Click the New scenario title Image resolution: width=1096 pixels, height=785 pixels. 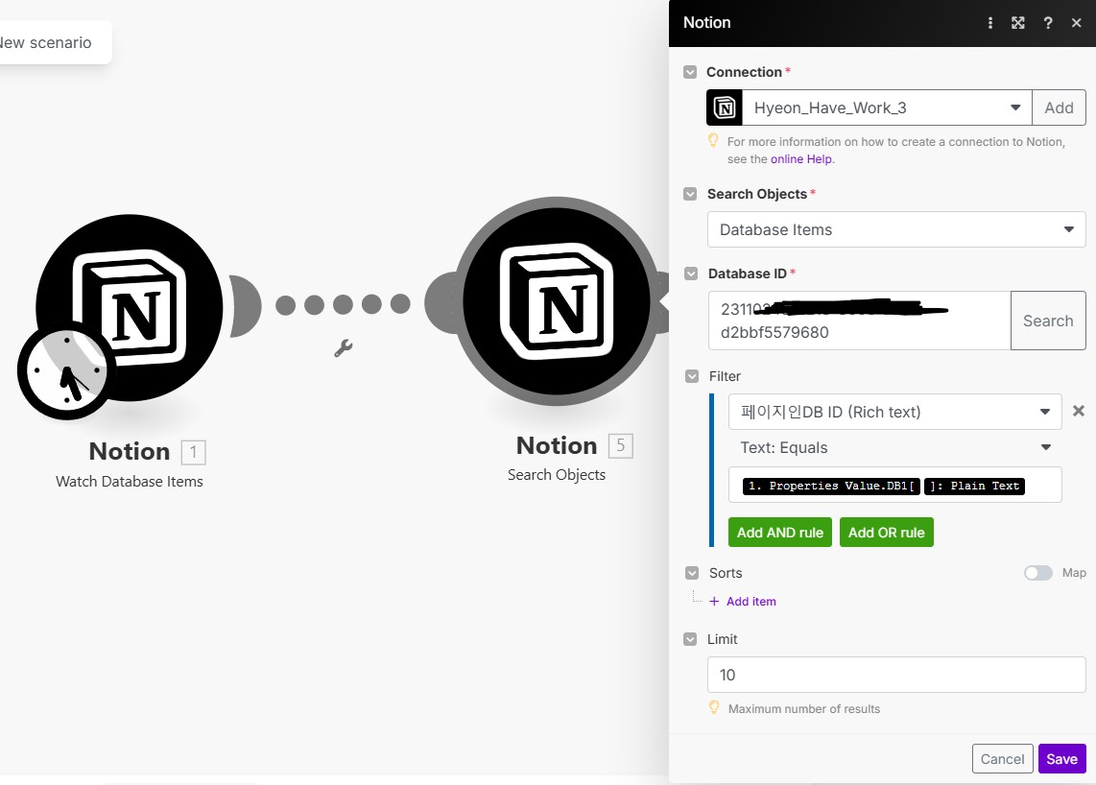[x=46, y=42]
